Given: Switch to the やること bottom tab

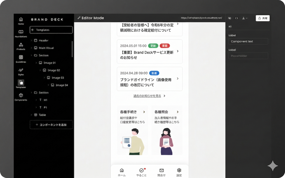Looking at the screenshot, I should (141, 172).
